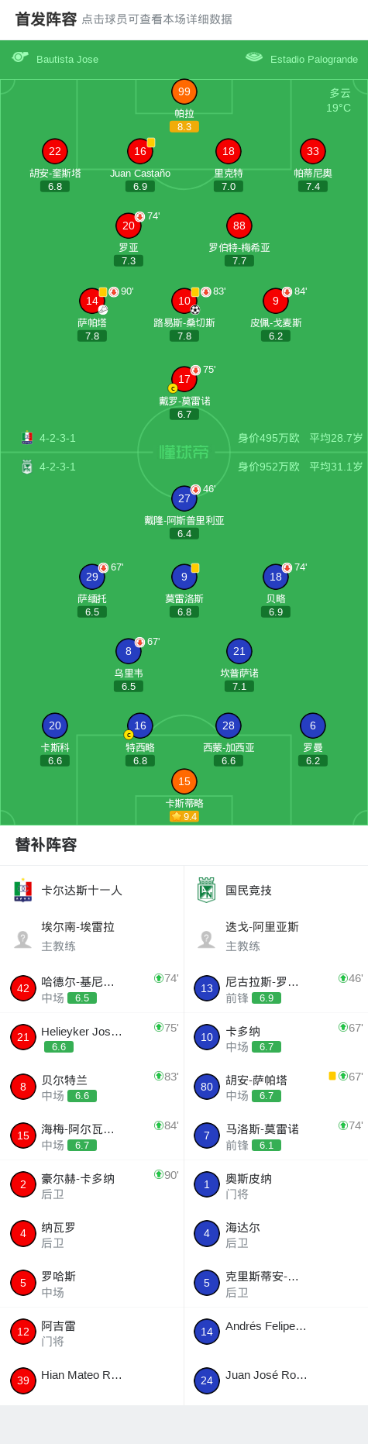Select 坎普萨诺 number 21 blue circle
This screenshot has height=1444, width=368.
tap(239, 651)
